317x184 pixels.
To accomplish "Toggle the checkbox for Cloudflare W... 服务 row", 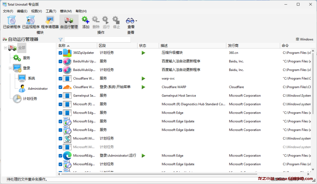I will 60,79.
